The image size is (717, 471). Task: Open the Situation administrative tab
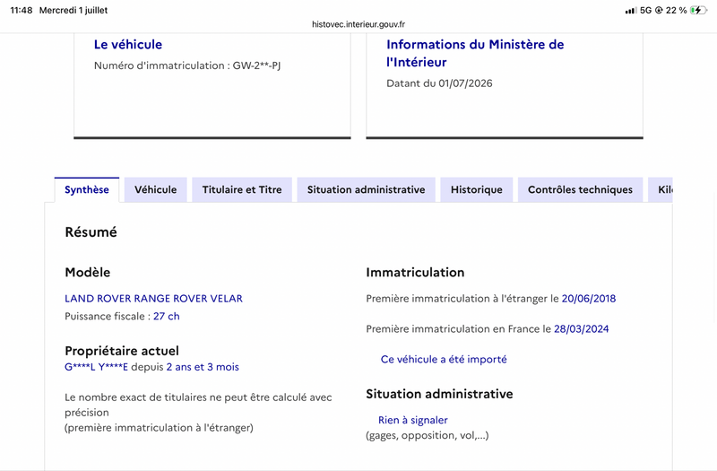(x=367, y=189)
